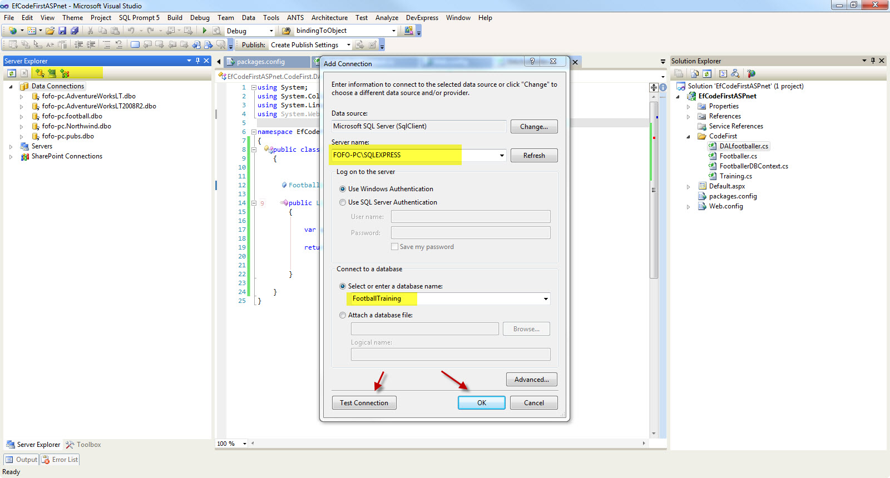Open the Output pane button

(21, 460)
